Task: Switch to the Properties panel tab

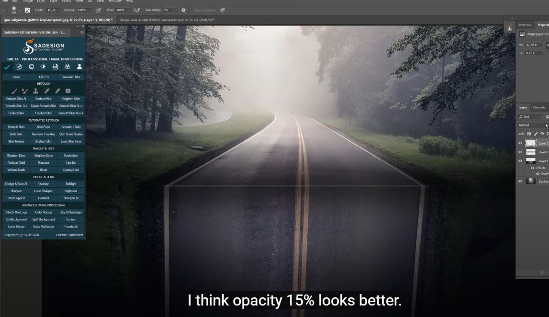Action: point(543,25)
